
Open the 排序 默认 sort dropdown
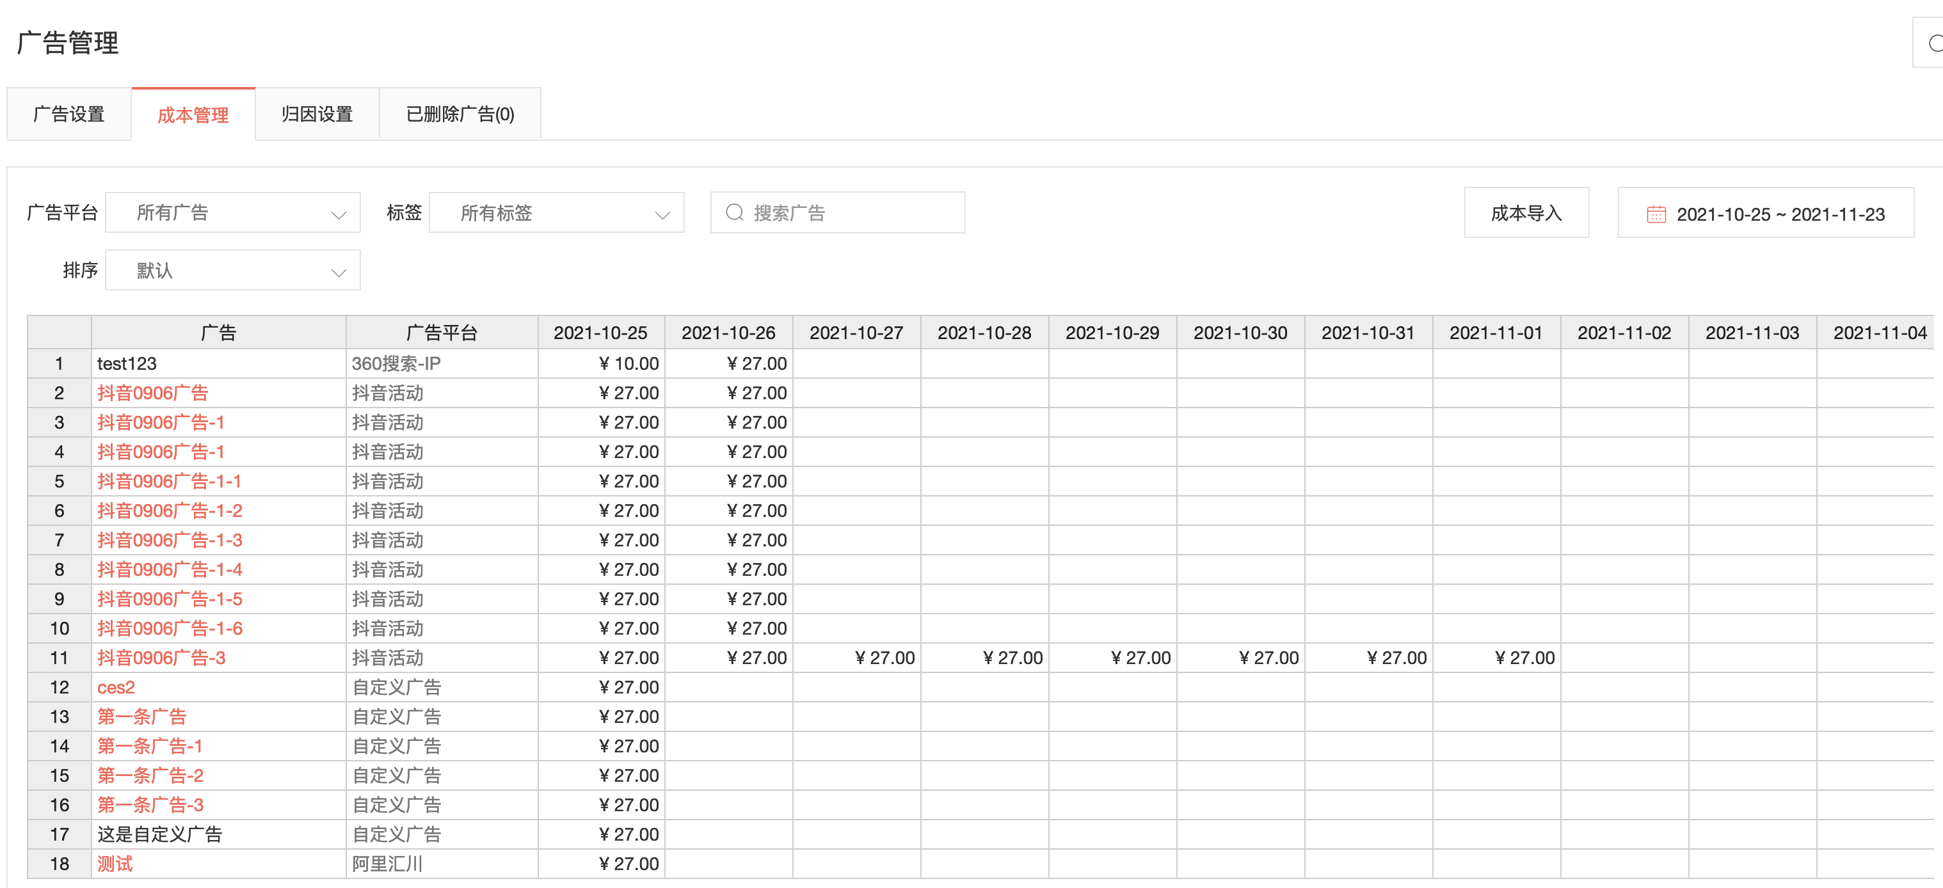232,271
